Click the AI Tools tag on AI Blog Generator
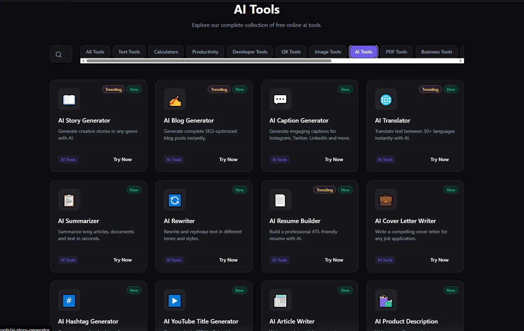This screenshot has width=524, height=331. point(174,159)
